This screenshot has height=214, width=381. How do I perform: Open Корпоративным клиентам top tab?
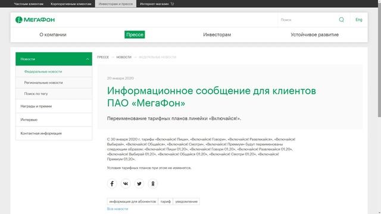(71, 4)
